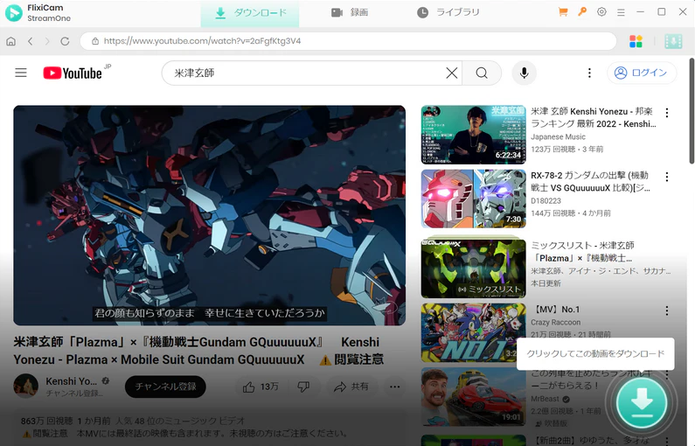Open YouTube settings three-dot menu
695x446 pixels.
click(x=589, y=73)
